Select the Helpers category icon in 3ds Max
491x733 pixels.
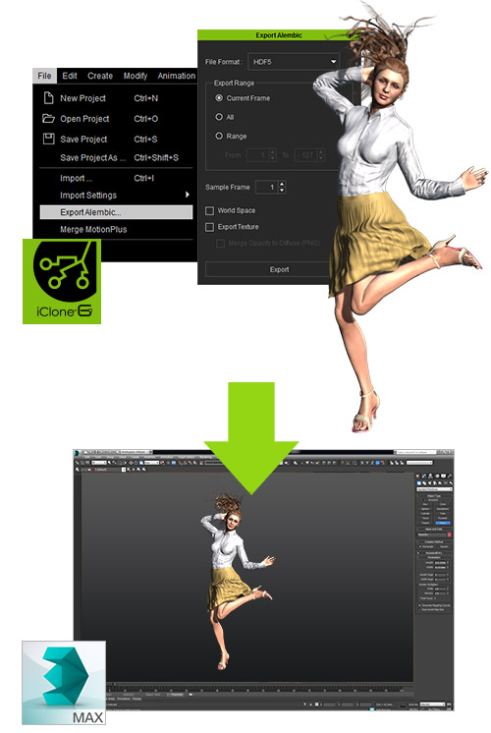pos(440,482)
